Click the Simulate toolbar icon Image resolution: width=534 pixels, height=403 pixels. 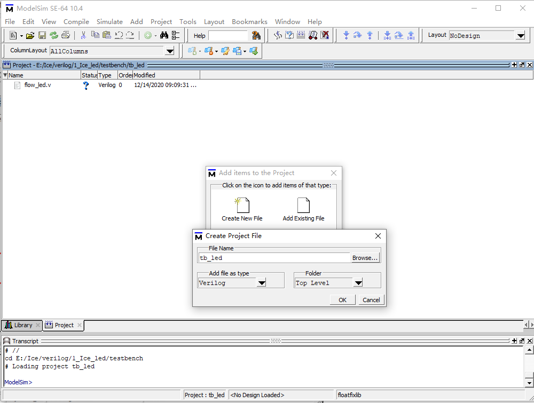(147, 34)
